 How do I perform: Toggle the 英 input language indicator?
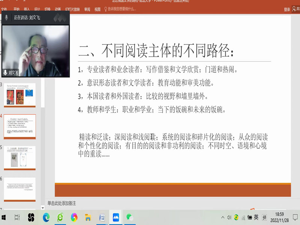pos(256,217)
